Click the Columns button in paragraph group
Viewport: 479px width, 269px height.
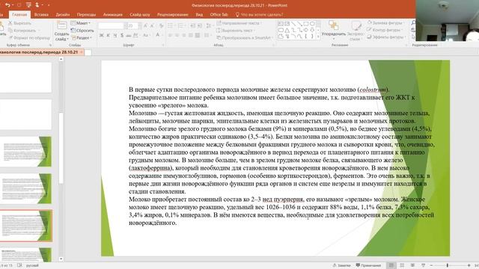click(x=207, y=35)
